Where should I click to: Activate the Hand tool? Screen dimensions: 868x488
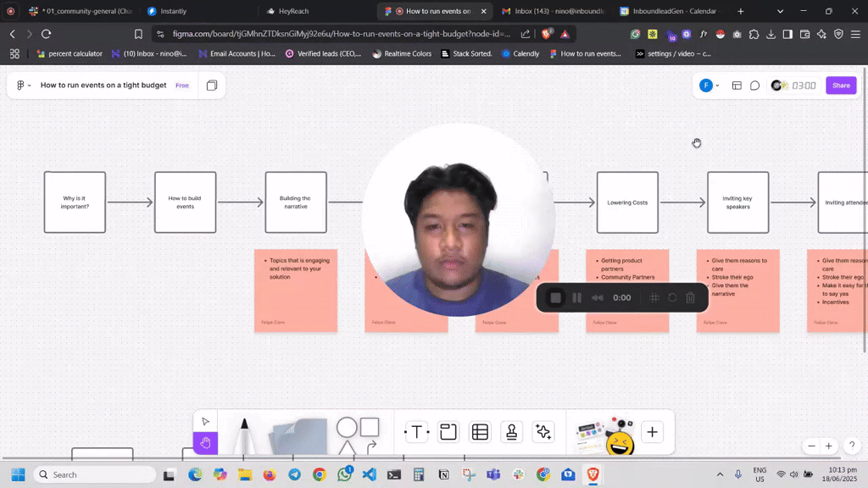(x=205, y=443)
